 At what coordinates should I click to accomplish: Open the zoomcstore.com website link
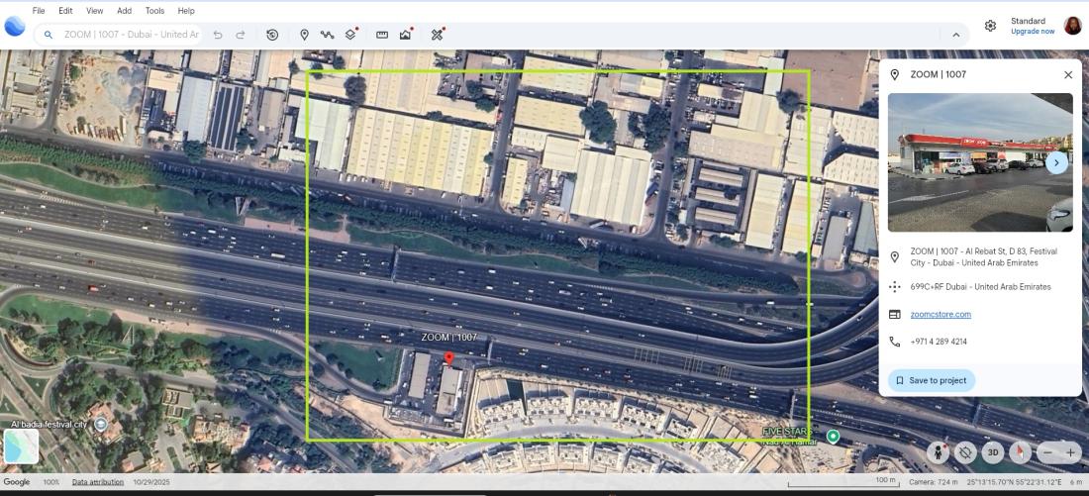[940, 314]
